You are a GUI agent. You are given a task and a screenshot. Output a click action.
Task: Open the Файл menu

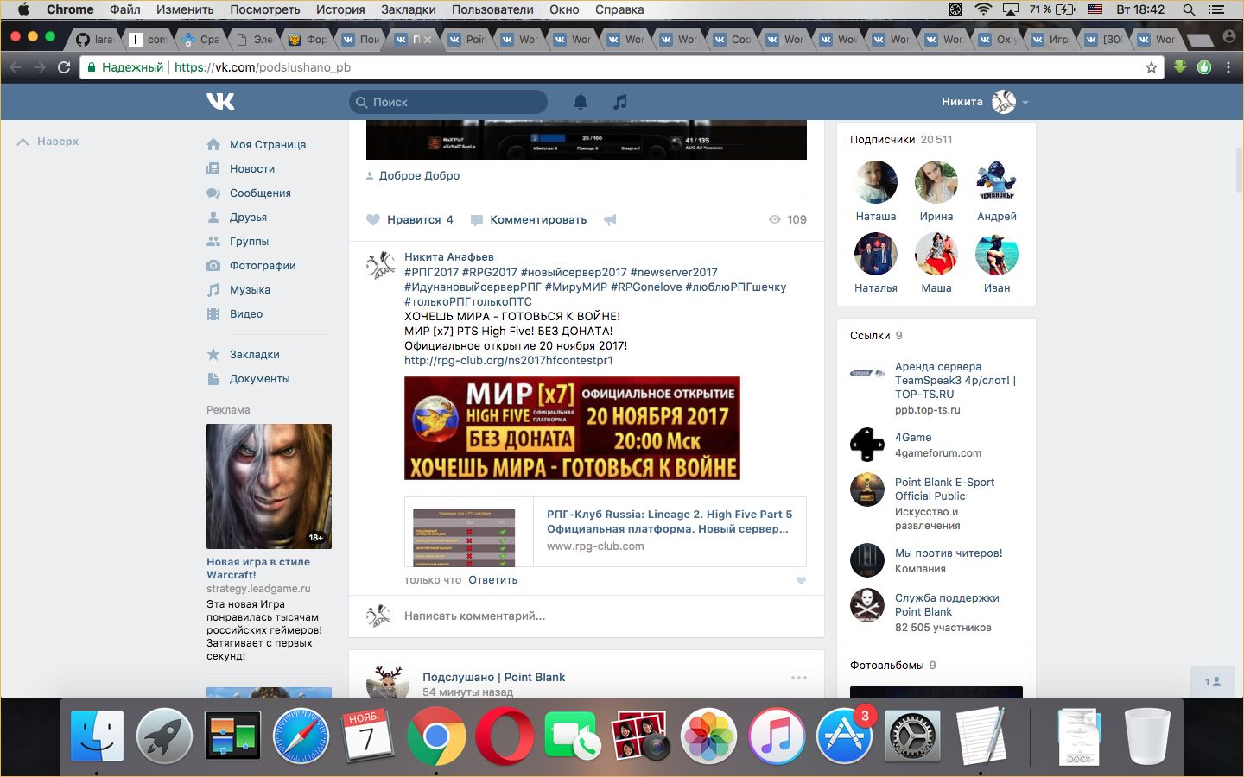[x=125, y=9]
